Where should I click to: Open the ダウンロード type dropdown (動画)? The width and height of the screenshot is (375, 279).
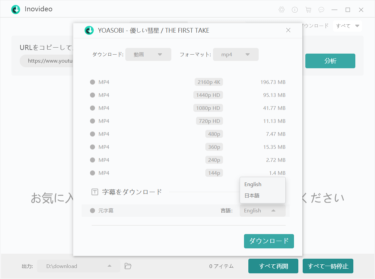(148, 55)
